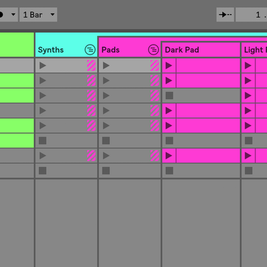This screenshot has height=267, width=267.
Task: Select the second-row green clip
Action: [17, 81]
